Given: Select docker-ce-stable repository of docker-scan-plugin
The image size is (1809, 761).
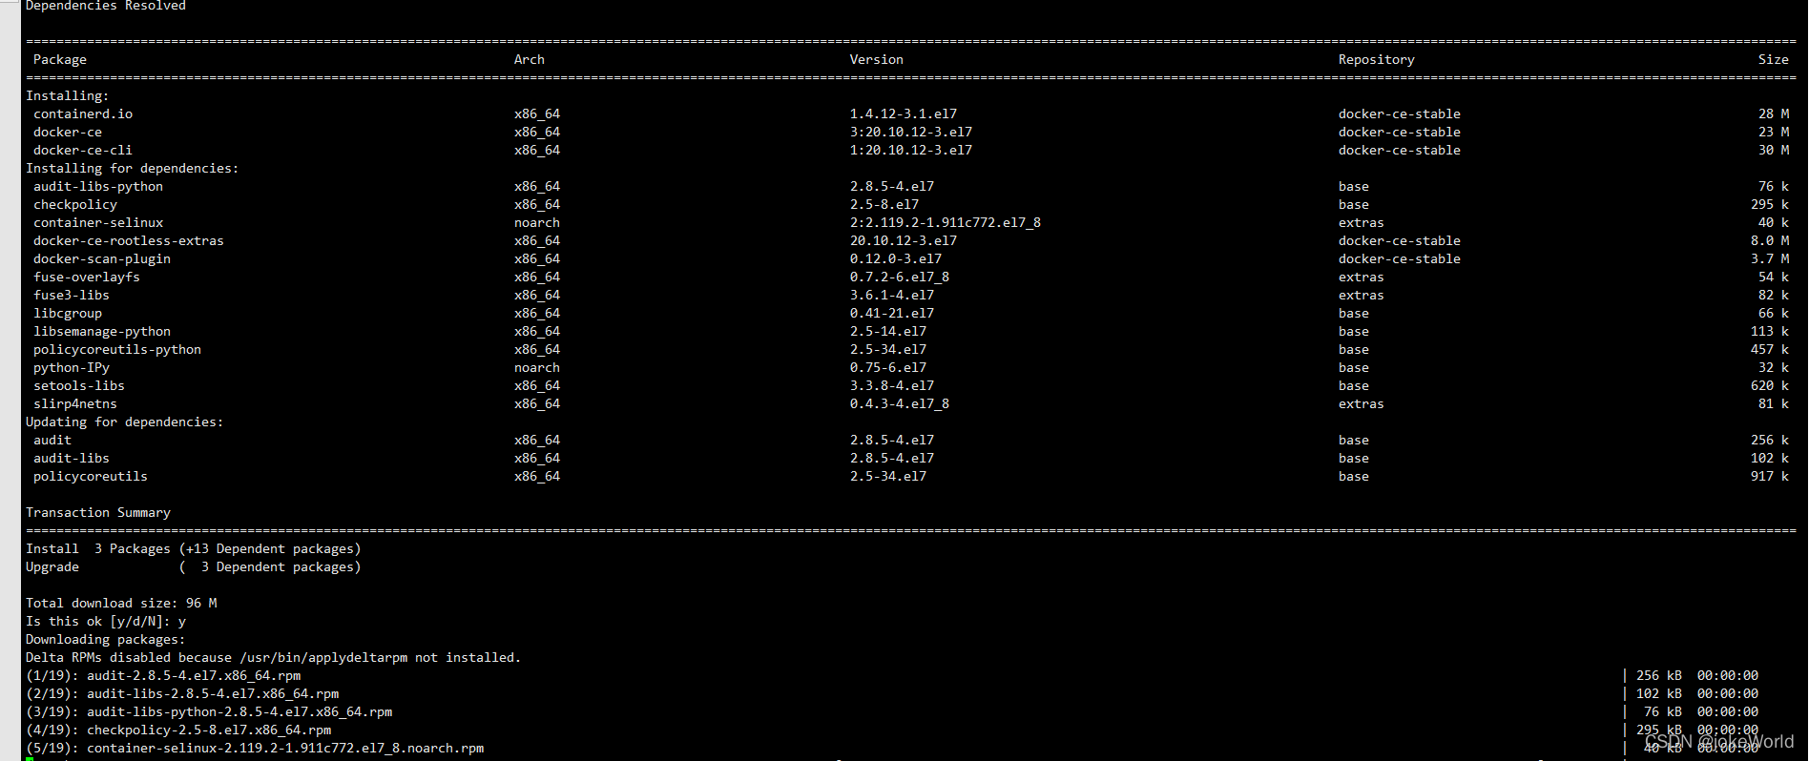Looking at the screenshot, I should pyautogui.click(x=1400, y=258).
